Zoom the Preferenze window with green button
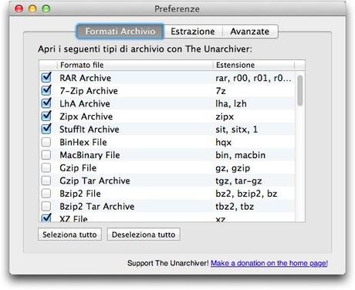 click(46, 9)
